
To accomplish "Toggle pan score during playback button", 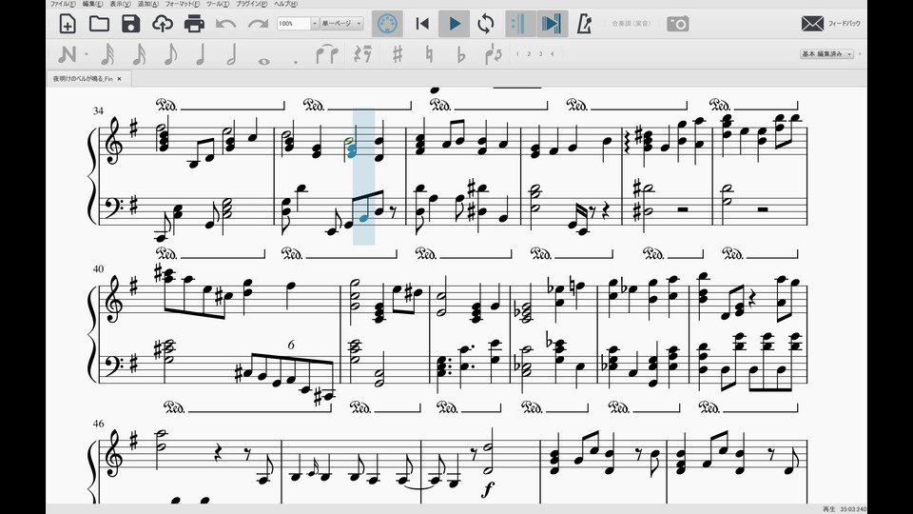I will click(552, 24).
